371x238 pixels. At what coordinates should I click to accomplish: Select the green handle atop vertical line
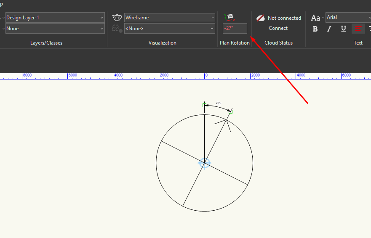click(x=204, y=105)
